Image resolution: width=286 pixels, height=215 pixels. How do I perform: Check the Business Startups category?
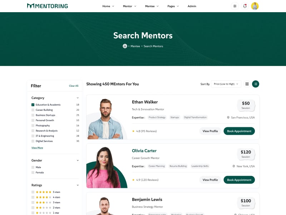point(33,115)
